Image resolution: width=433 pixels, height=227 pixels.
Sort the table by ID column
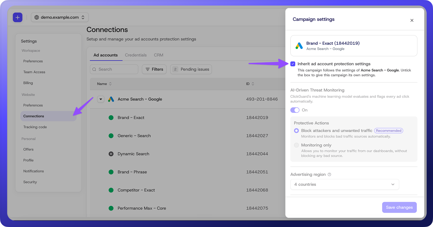250,84
